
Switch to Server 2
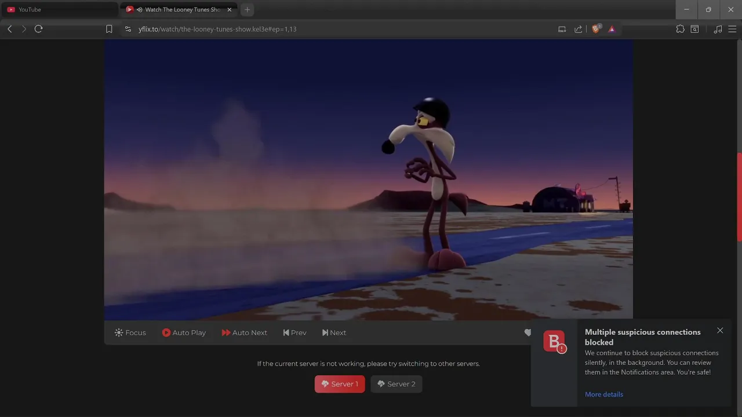(x=397, y=384)
